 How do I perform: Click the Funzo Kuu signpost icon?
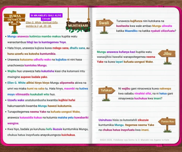click(167, 125)
